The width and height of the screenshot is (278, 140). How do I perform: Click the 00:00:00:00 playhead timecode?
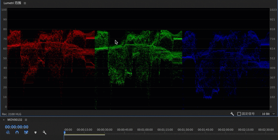click(x=17, y=127)
